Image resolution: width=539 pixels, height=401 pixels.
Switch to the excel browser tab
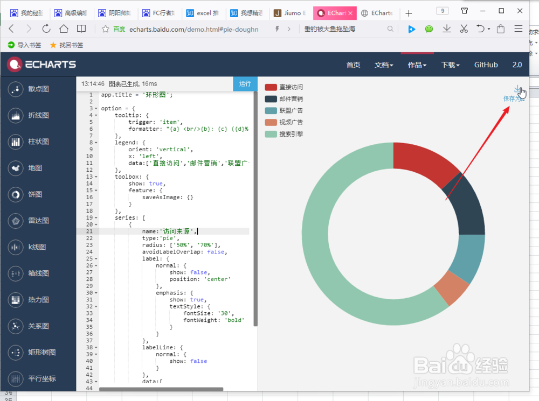point(203,13)
